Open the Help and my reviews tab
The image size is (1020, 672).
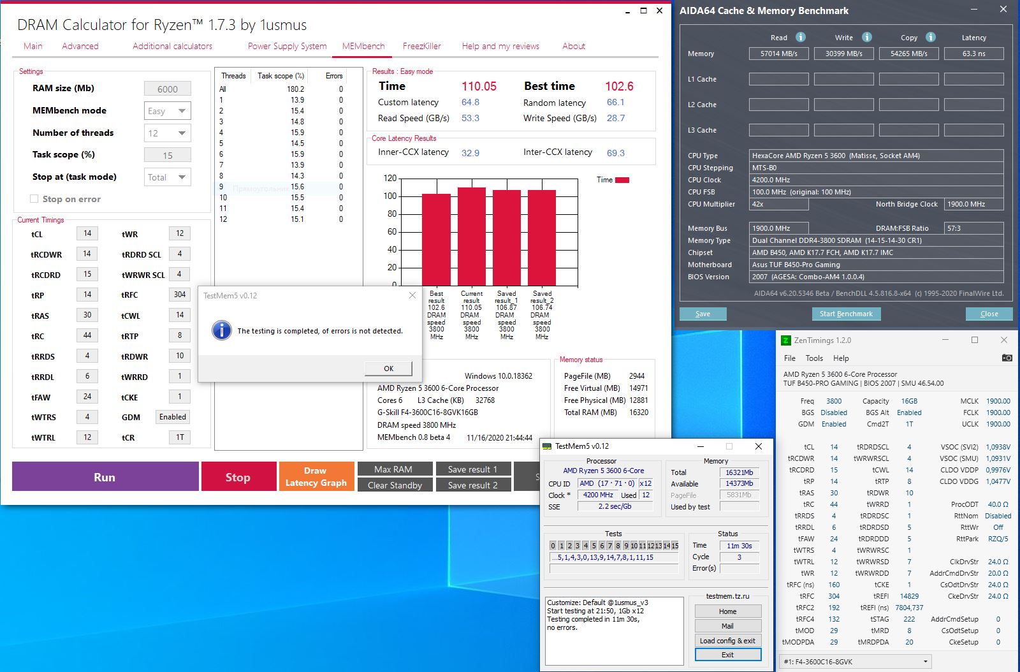[500, 46]
